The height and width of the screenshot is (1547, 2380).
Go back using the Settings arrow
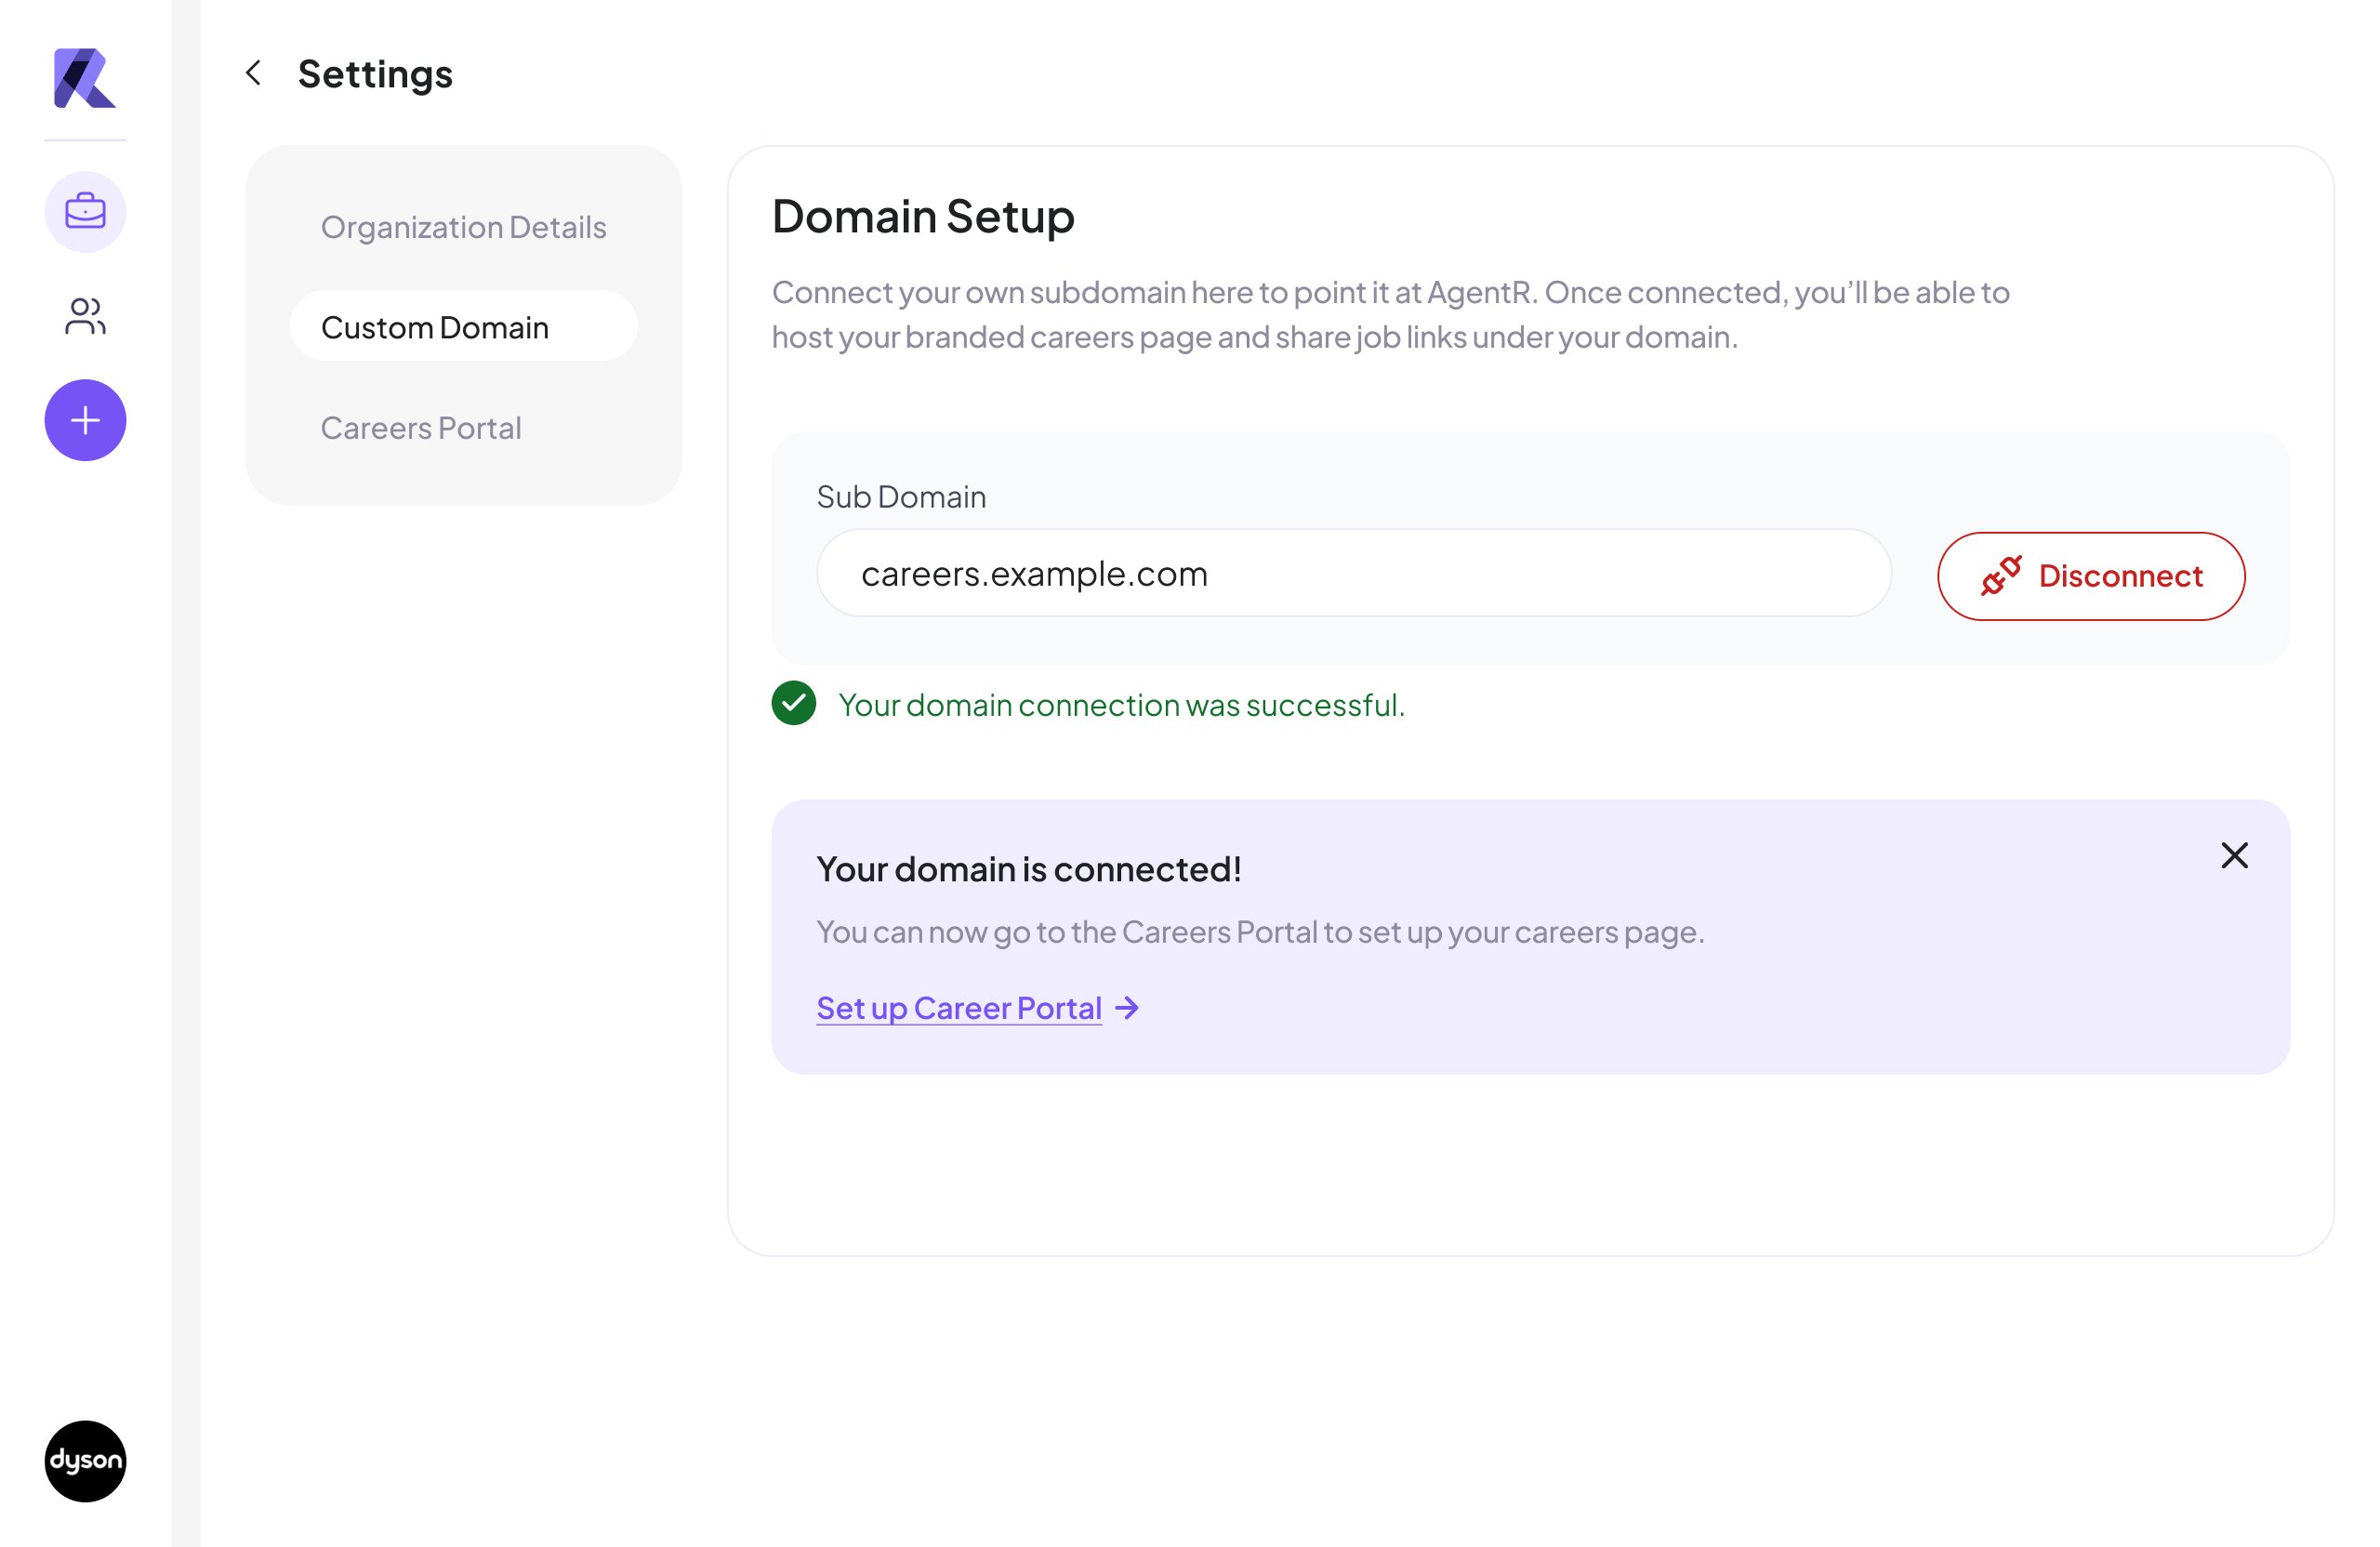pos(254,73)
